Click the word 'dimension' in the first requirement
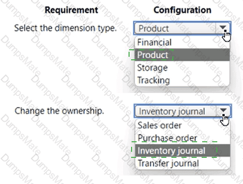This screenshot has width=243, height=184. pyautogui.click(x=75, y=28)
